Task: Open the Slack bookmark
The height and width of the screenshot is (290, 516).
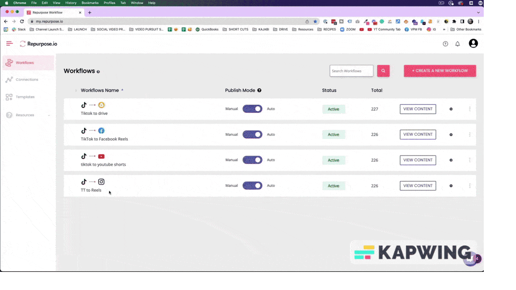Action: click(x=19, y=29)
